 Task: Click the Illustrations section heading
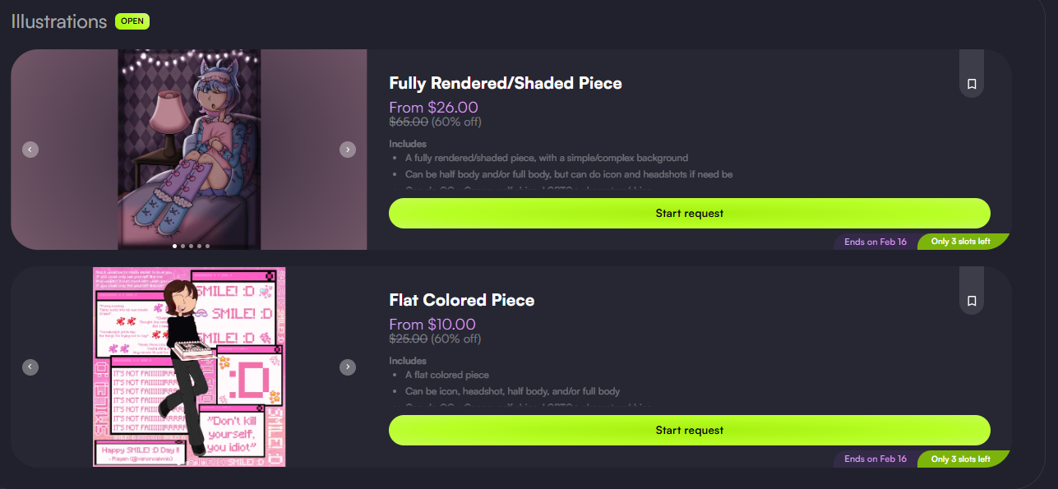pos(59,21)
